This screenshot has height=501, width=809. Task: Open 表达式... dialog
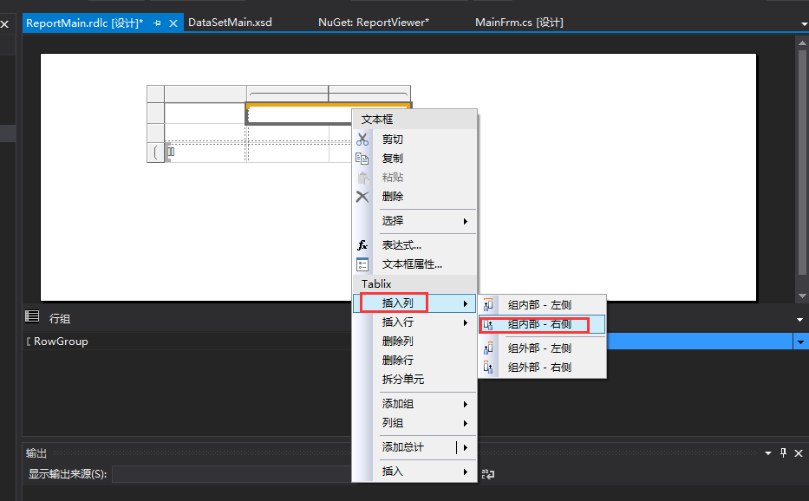pyautogui.click(x=414, y=245)
